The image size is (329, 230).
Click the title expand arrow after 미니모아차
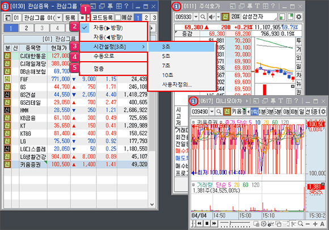coord(247,101)
